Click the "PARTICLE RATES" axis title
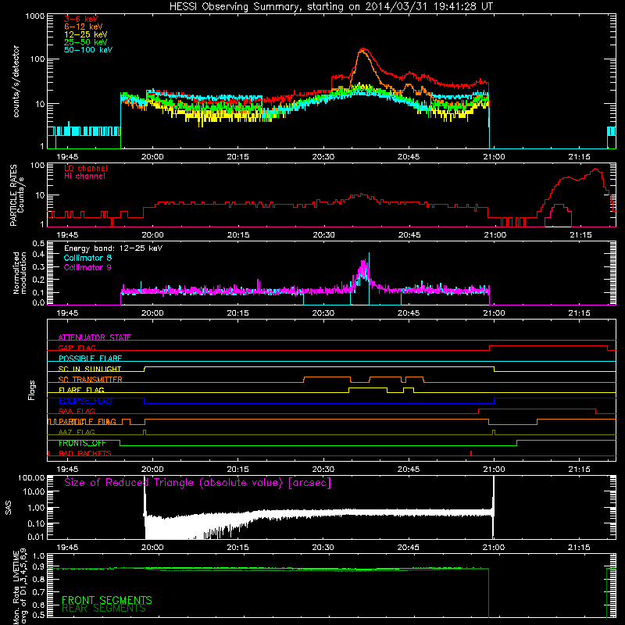 (x=13, y=195)
